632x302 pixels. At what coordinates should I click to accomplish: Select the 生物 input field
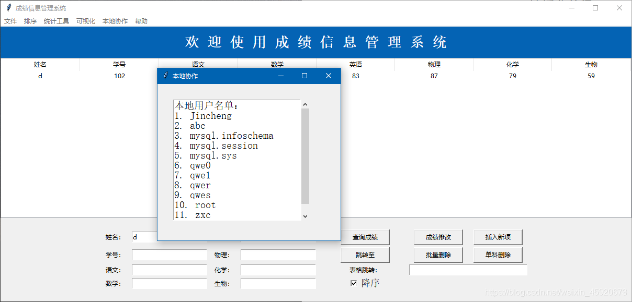(x=278, y=283)
